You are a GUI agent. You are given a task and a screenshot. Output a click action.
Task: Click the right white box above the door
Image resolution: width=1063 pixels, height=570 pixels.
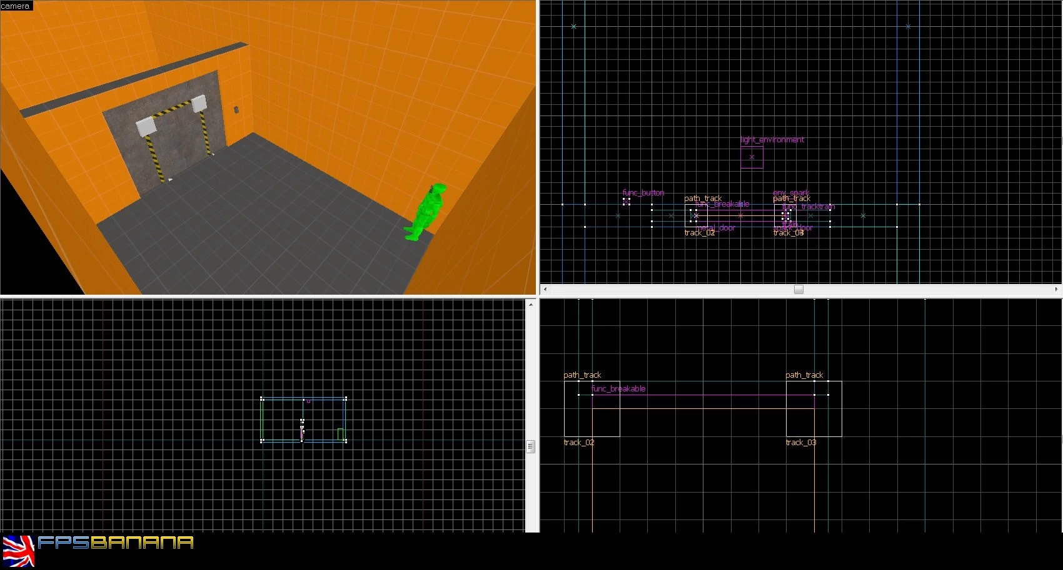click(199, 104)
